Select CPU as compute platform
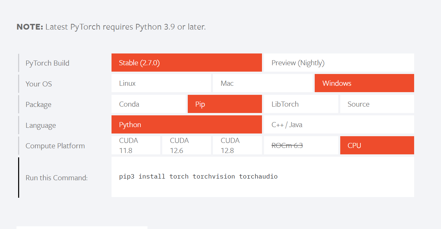441x229 pixels. point(377,145)
